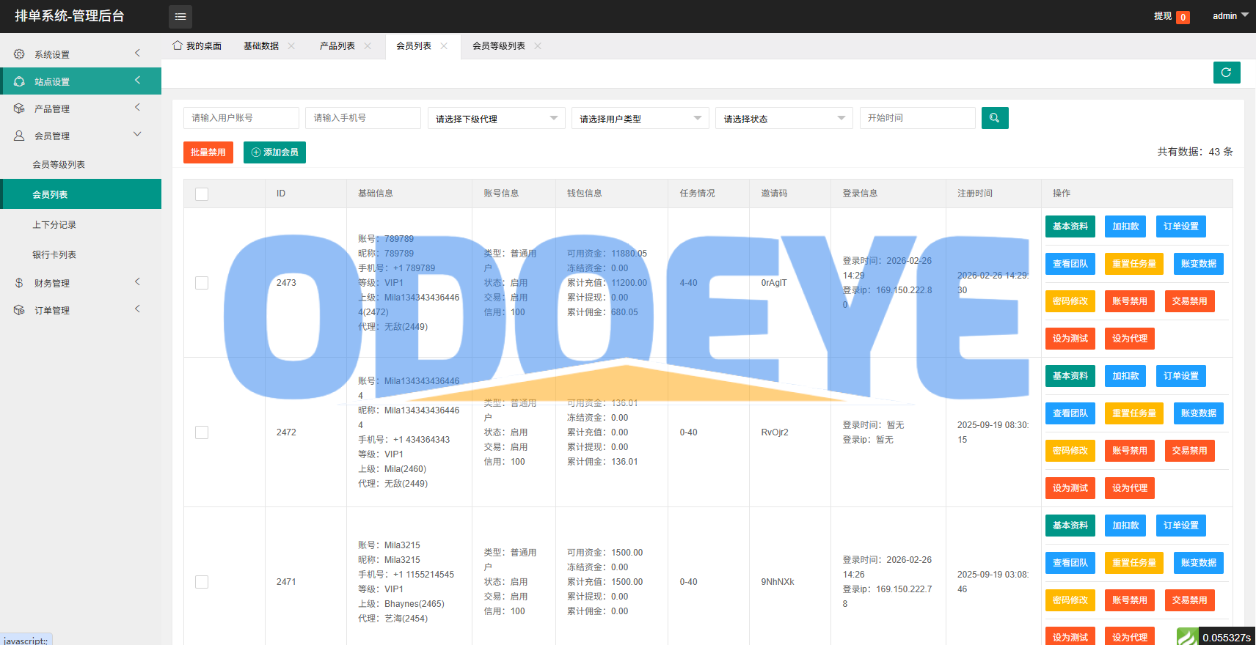This screenshot has width=1256, height=645.
Task: Expand the admin user menu
Action: (x=1230, y=16)
